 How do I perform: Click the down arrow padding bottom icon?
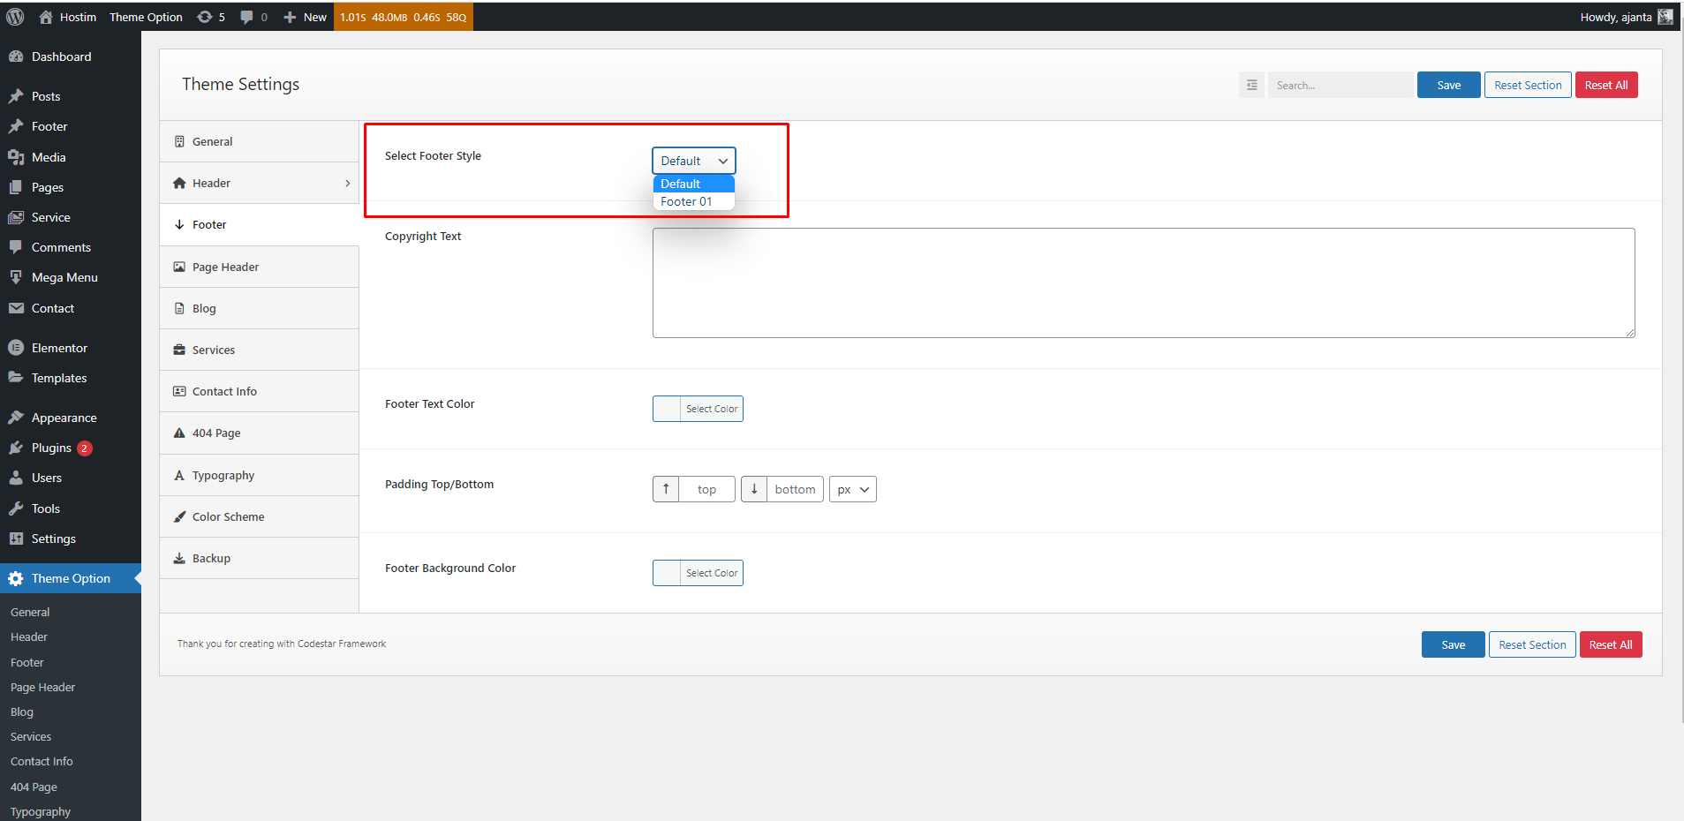(x=754, y=489)
